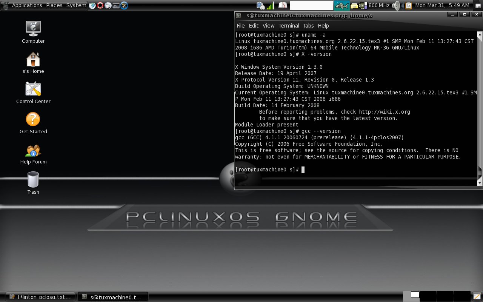Open the calendar from the panel clock
483x302 pixels.
(442, 5)
